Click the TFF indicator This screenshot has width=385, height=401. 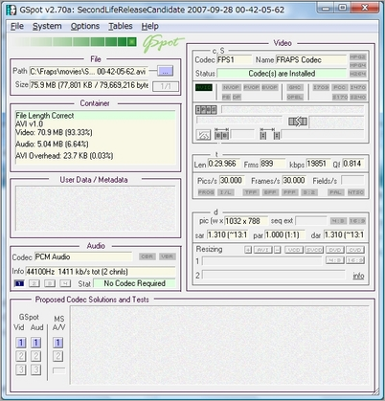pos(251,192)
